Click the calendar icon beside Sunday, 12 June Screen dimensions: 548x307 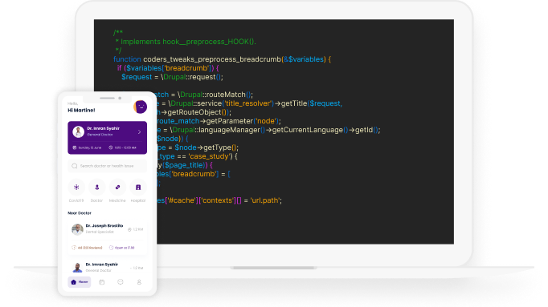(x=75, y=147)
